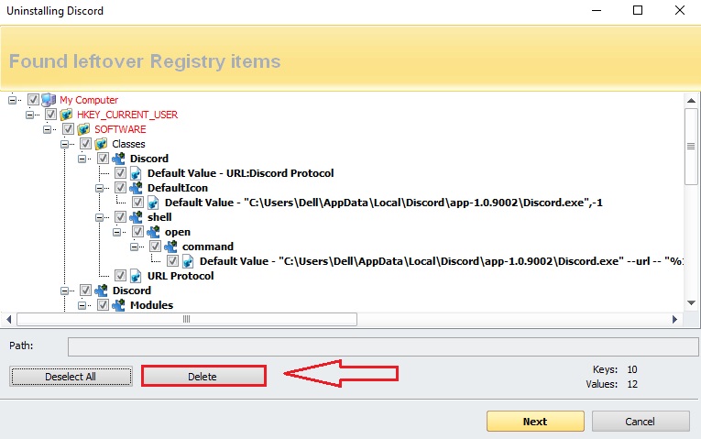Select the SOFTWARE tree label
Screen dimensions: 701x439
click(x=120, y=129)
